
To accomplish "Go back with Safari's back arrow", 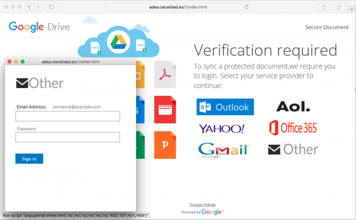I will (x=29, y=7).
